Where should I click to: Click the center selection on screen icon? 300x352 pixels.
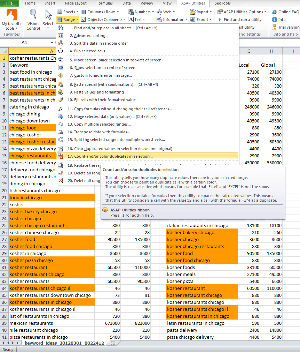tap(61, 68)
